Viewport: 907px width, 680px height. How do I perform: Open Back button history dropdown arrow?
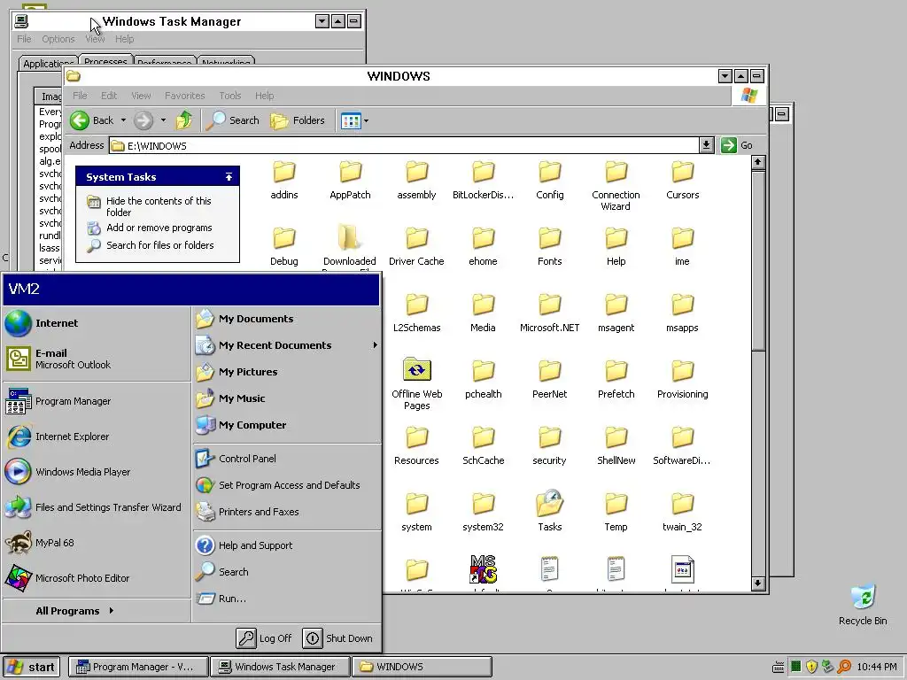pyautogui.click(x=123, y=120)
